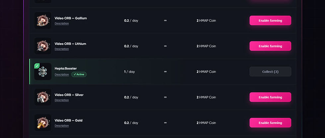The image size is (325, 138).
Task: Open Description link under Video ORB – Silver
Action: pyautogui.click(x=62, y=100)
